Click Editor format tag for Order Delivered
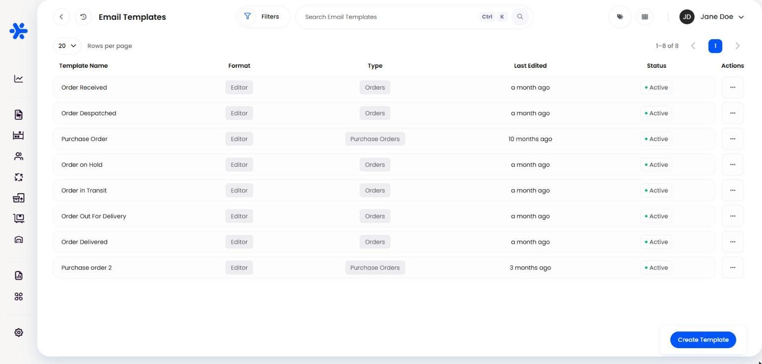 click(x=239, y=242)
